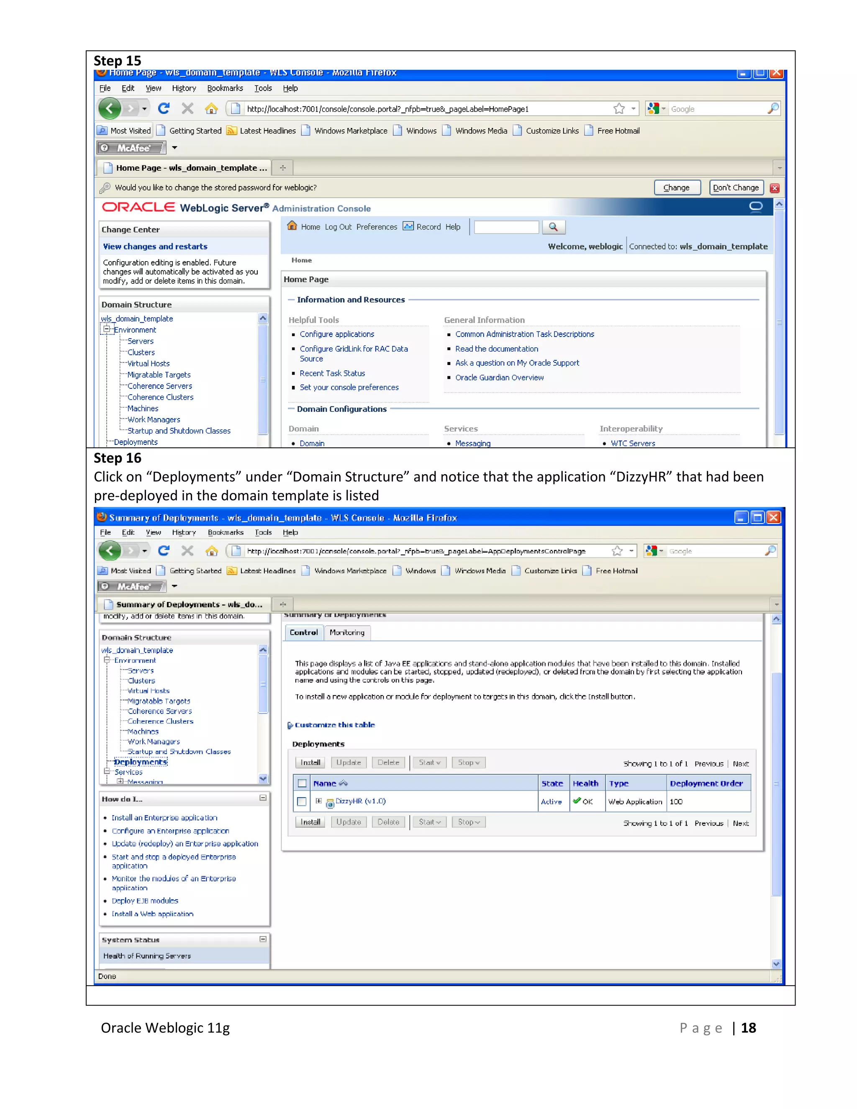Click WebLogic console search magnifier button

pos(553,227)
